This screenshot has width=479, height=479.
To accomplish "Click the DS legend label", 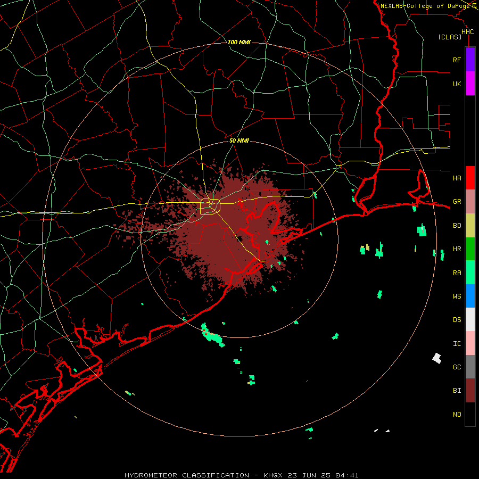I will pyautogui.click(x=457, y=319).
